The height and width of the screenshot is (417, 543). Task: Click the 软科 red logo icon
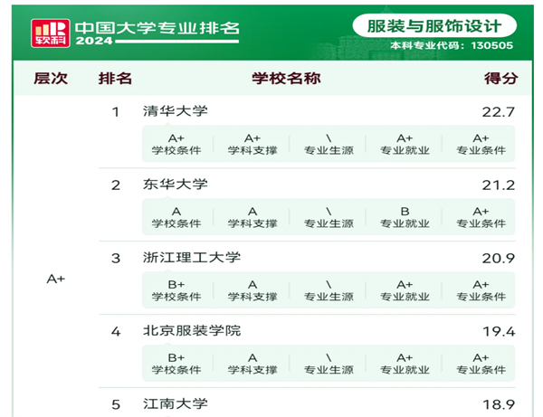50,33
